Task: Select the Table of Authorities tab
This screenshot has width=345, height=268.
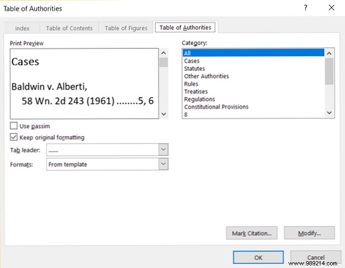Action: point(185,28)
